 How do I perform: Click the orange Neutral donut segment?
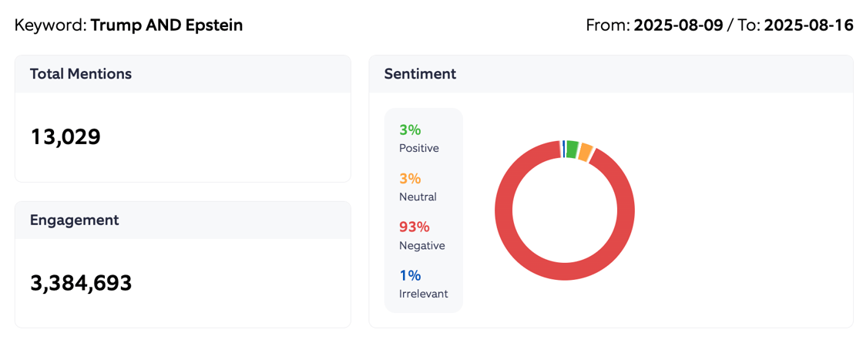(x=586, y=153)
